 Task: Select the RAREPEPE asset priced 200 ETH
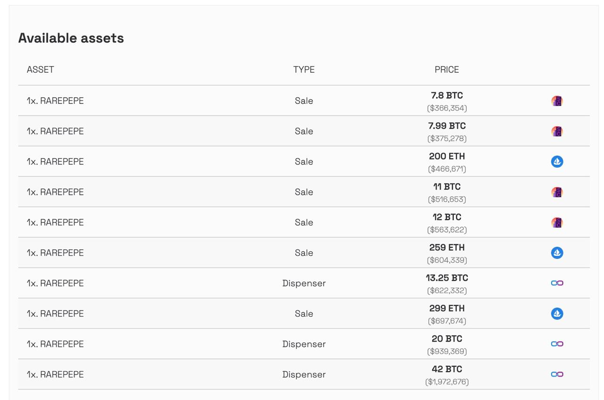(x=55, y=162)
